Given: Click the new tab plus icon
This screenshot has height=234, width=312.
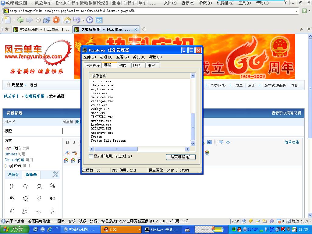Looking at the screenshot, I should click(144, 30).
